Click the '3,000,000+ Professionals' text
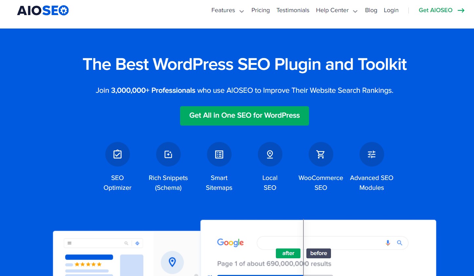The height and width of the screenshot is (276, 474). 153,90
